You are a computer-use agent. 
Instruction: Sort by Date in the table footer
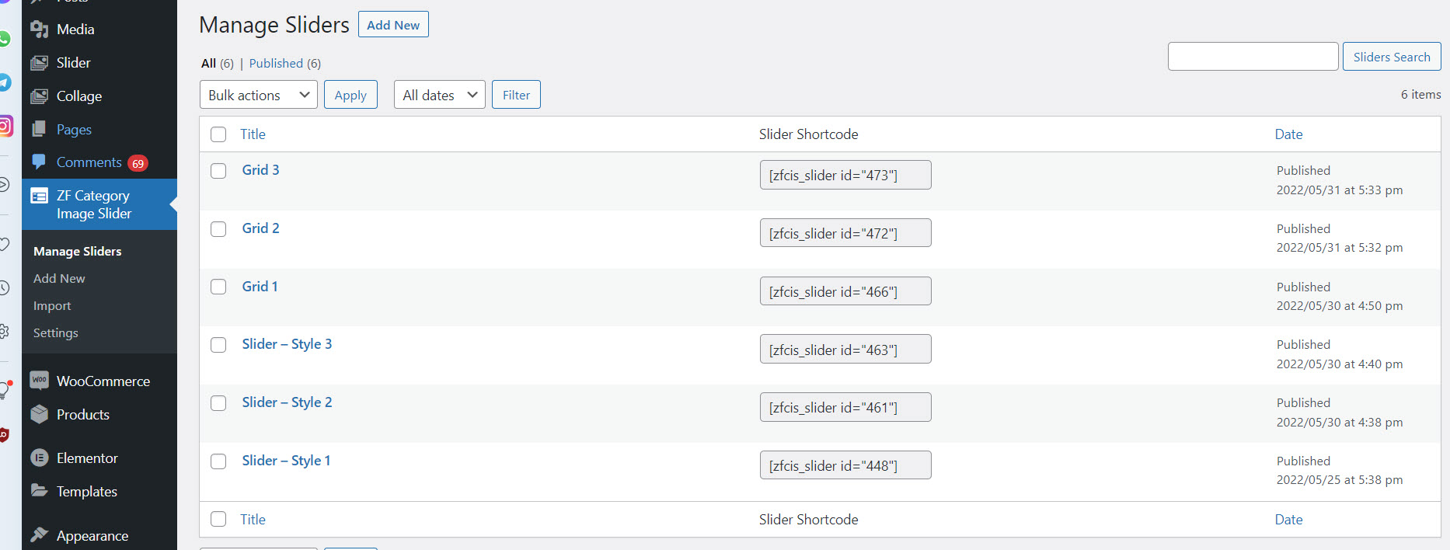pyautogui.click(x=1288, y=520)
